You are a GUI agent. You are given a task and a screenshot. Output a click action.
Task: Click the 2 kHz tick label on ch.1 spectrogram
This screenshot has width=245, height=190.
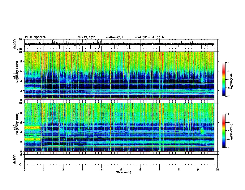[21, 91]
